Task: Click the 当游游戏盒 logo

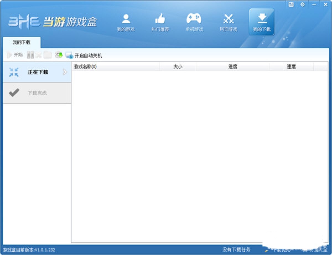Action: (x=53, y=22)
